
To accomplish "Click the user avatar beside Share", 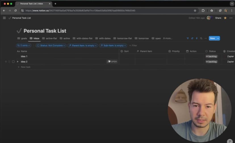I will pos(209,18).
